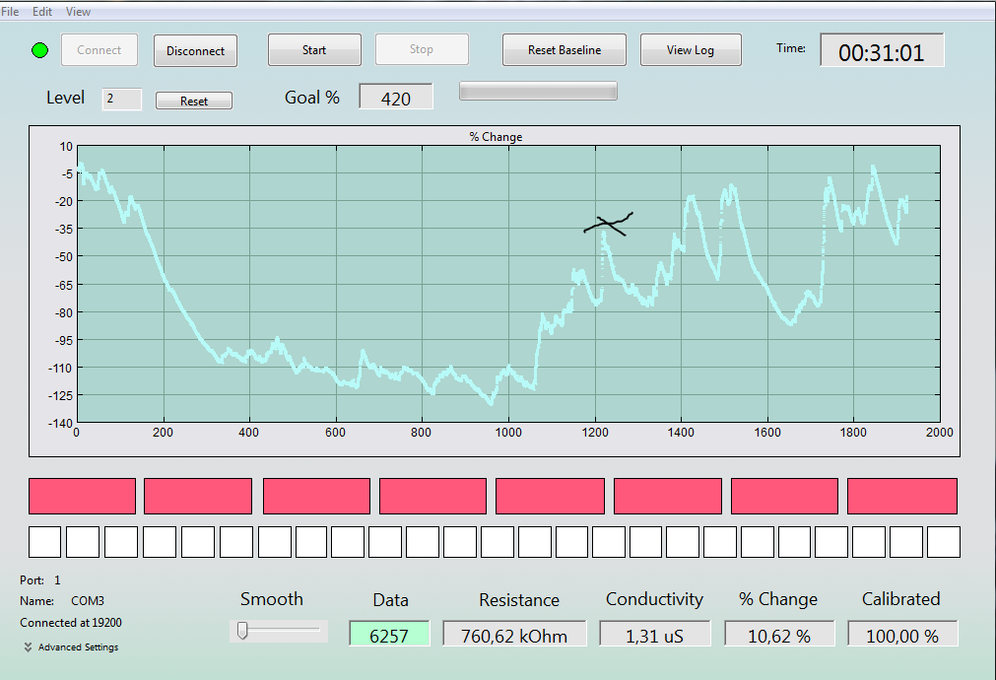Select the Goal % value field
The height and width of the screenshot is (680, 996).
click(396, 97)
